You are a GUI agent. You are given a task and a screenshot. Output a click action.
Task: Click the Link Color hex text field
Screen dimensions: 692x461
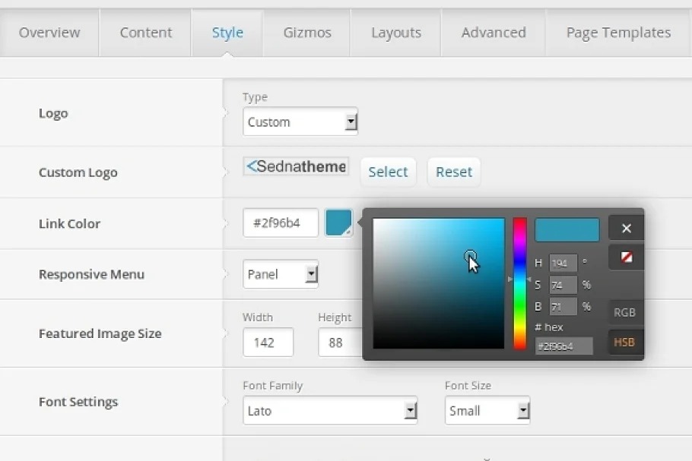pyautogui.click(x=280, y=223)
